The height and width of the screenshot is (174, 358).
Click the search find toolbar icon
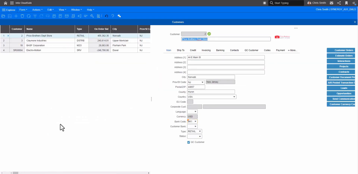coord(86,16)
